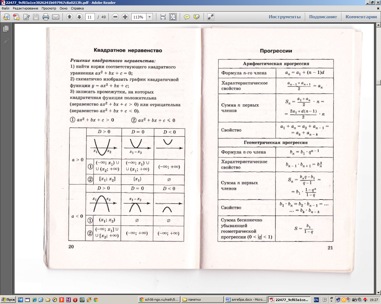Click the Save file floppy disk icon
This screenshot has width=381, height=304.
[x=36, y=17]
